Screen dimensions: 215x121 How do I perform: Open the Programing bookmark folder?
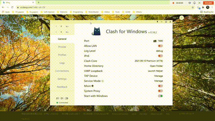[76, 12]
